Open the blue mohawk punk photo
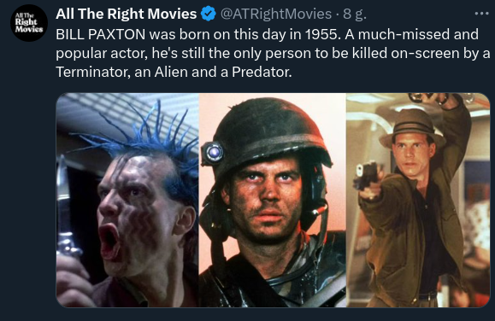The width and height of the screenshot is (495, 321). 127,200
